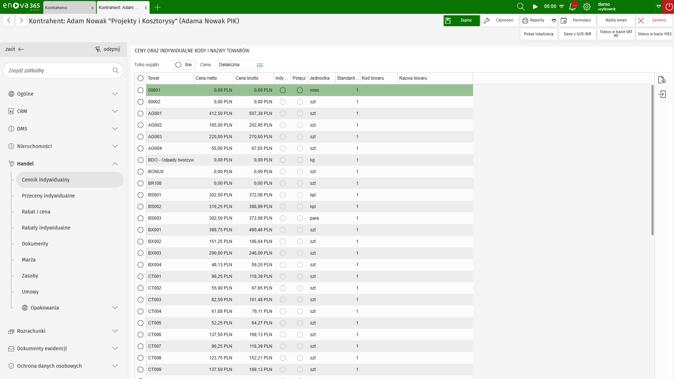This screenshot has width=674, height=379.
Task: Click the Znajdź zakładkę search field
Action: (x=58, y=71)
